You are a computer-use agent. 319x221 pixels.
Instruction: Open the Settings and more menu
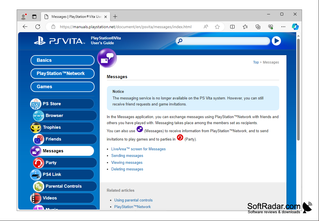(x=283, y=27)
